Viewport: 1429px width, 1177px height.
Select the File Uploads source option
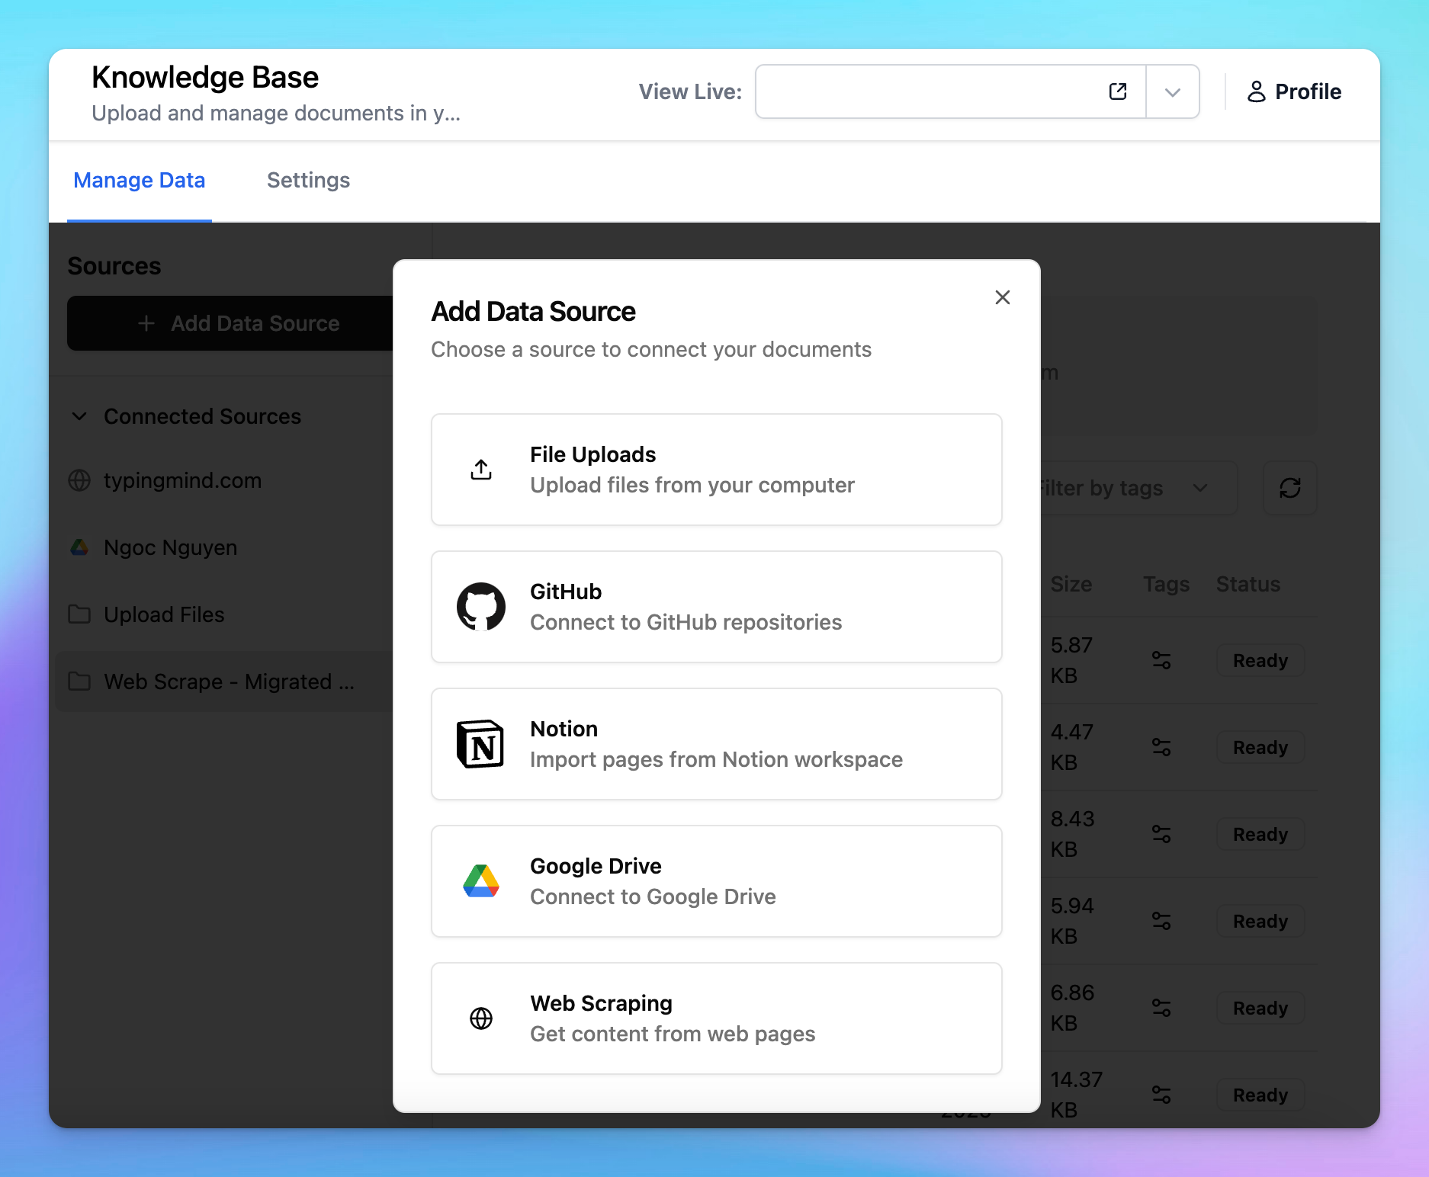[x=716, y=470]
